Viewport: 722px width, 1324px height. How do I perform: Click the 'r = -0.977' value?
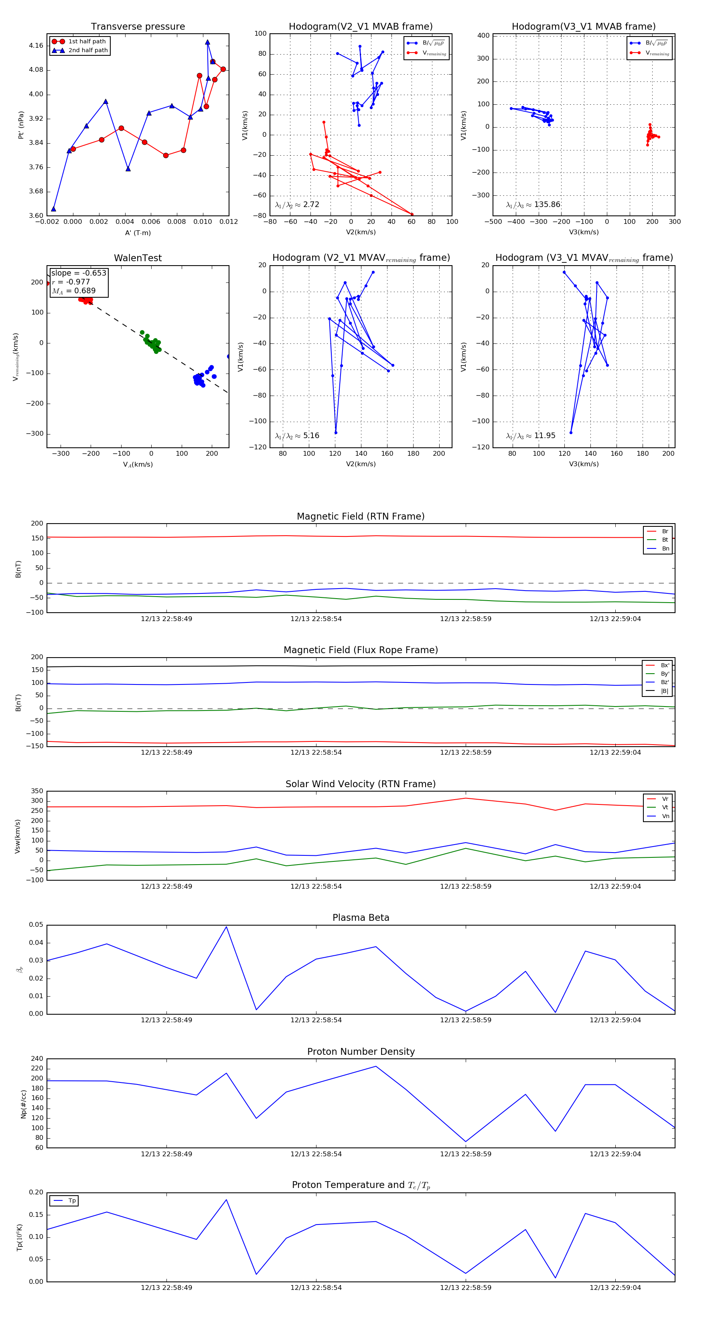[71, 282]
